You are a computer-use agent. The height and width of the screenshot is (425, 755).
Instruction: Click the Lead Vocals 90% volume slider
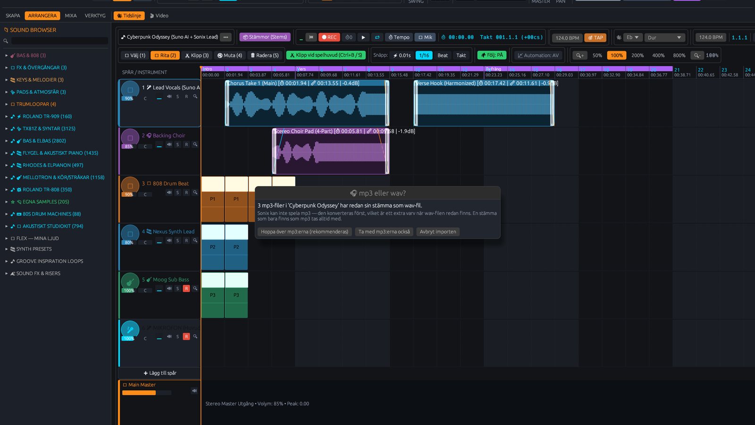tap(128, 99)
